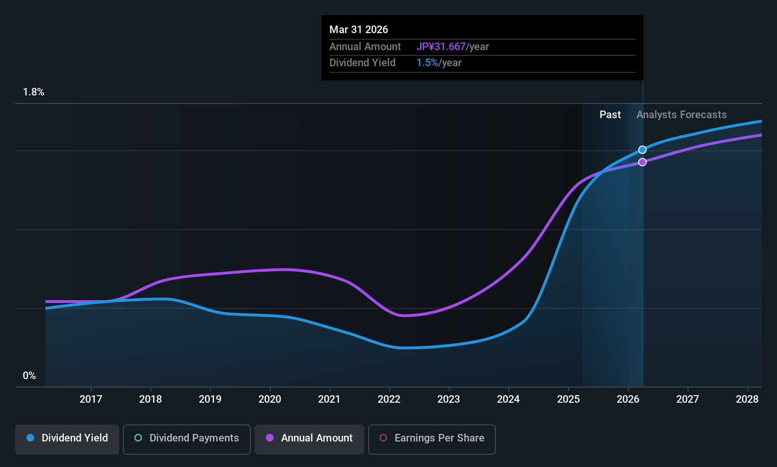Screen dimensions: 777x467
Task: Click the Past region label
Action: pyautogui.click(x=610, y=115)
